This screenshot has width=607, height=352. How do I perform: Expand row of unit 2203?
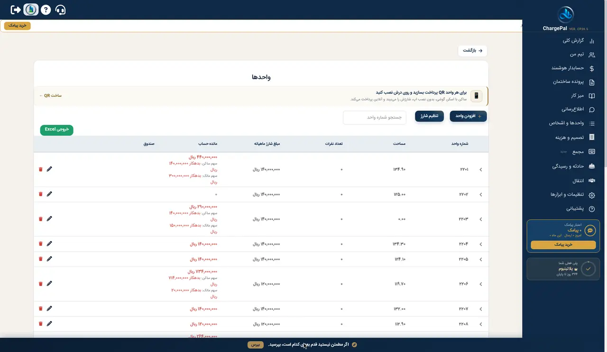pos(481,219)
